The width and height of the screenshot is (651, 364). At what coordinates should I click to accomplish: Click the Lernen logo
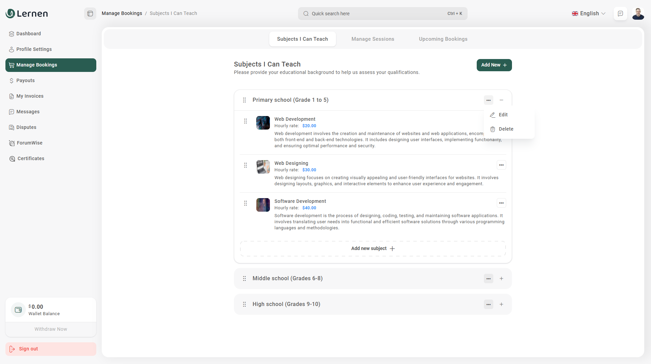pyautogui.click(x=27, y=14)
